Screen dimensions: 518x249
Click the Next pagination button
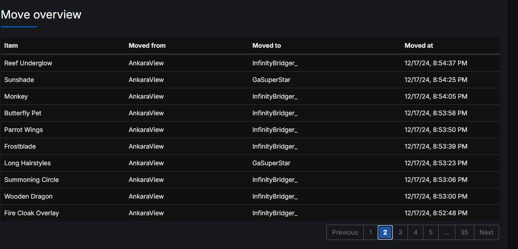click(x=486, y=232)
